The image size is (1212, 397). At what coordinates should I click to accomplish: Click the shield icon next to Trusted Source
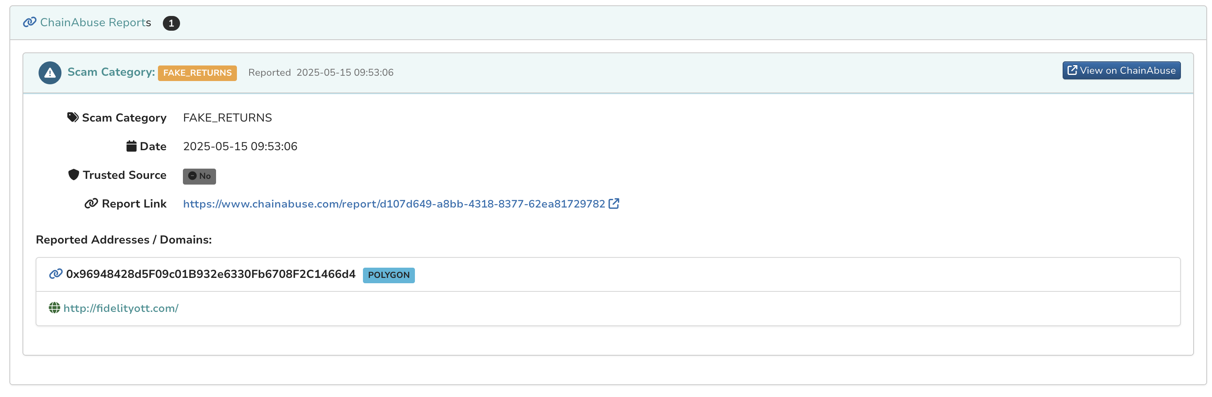[74, 174]
